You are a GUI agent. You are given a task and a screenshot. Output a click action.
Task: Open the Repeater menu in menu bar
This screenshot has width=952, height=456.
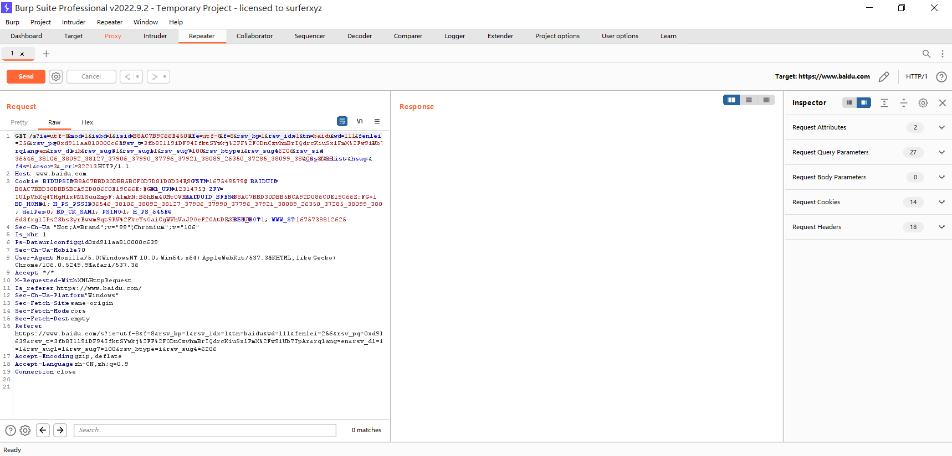(110, 22)
